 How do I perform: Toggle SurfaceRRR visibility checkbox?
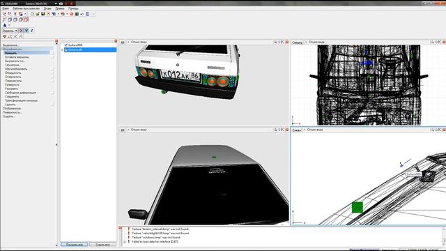tap(66, 45)
